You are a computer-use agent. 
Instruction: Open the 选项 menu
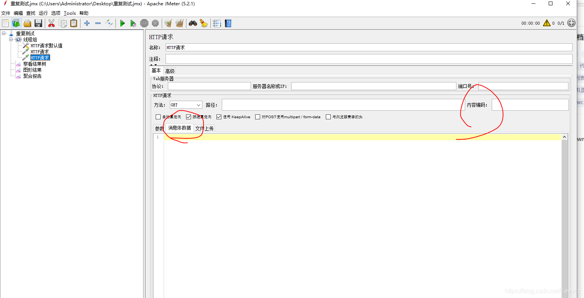point(56,13)
